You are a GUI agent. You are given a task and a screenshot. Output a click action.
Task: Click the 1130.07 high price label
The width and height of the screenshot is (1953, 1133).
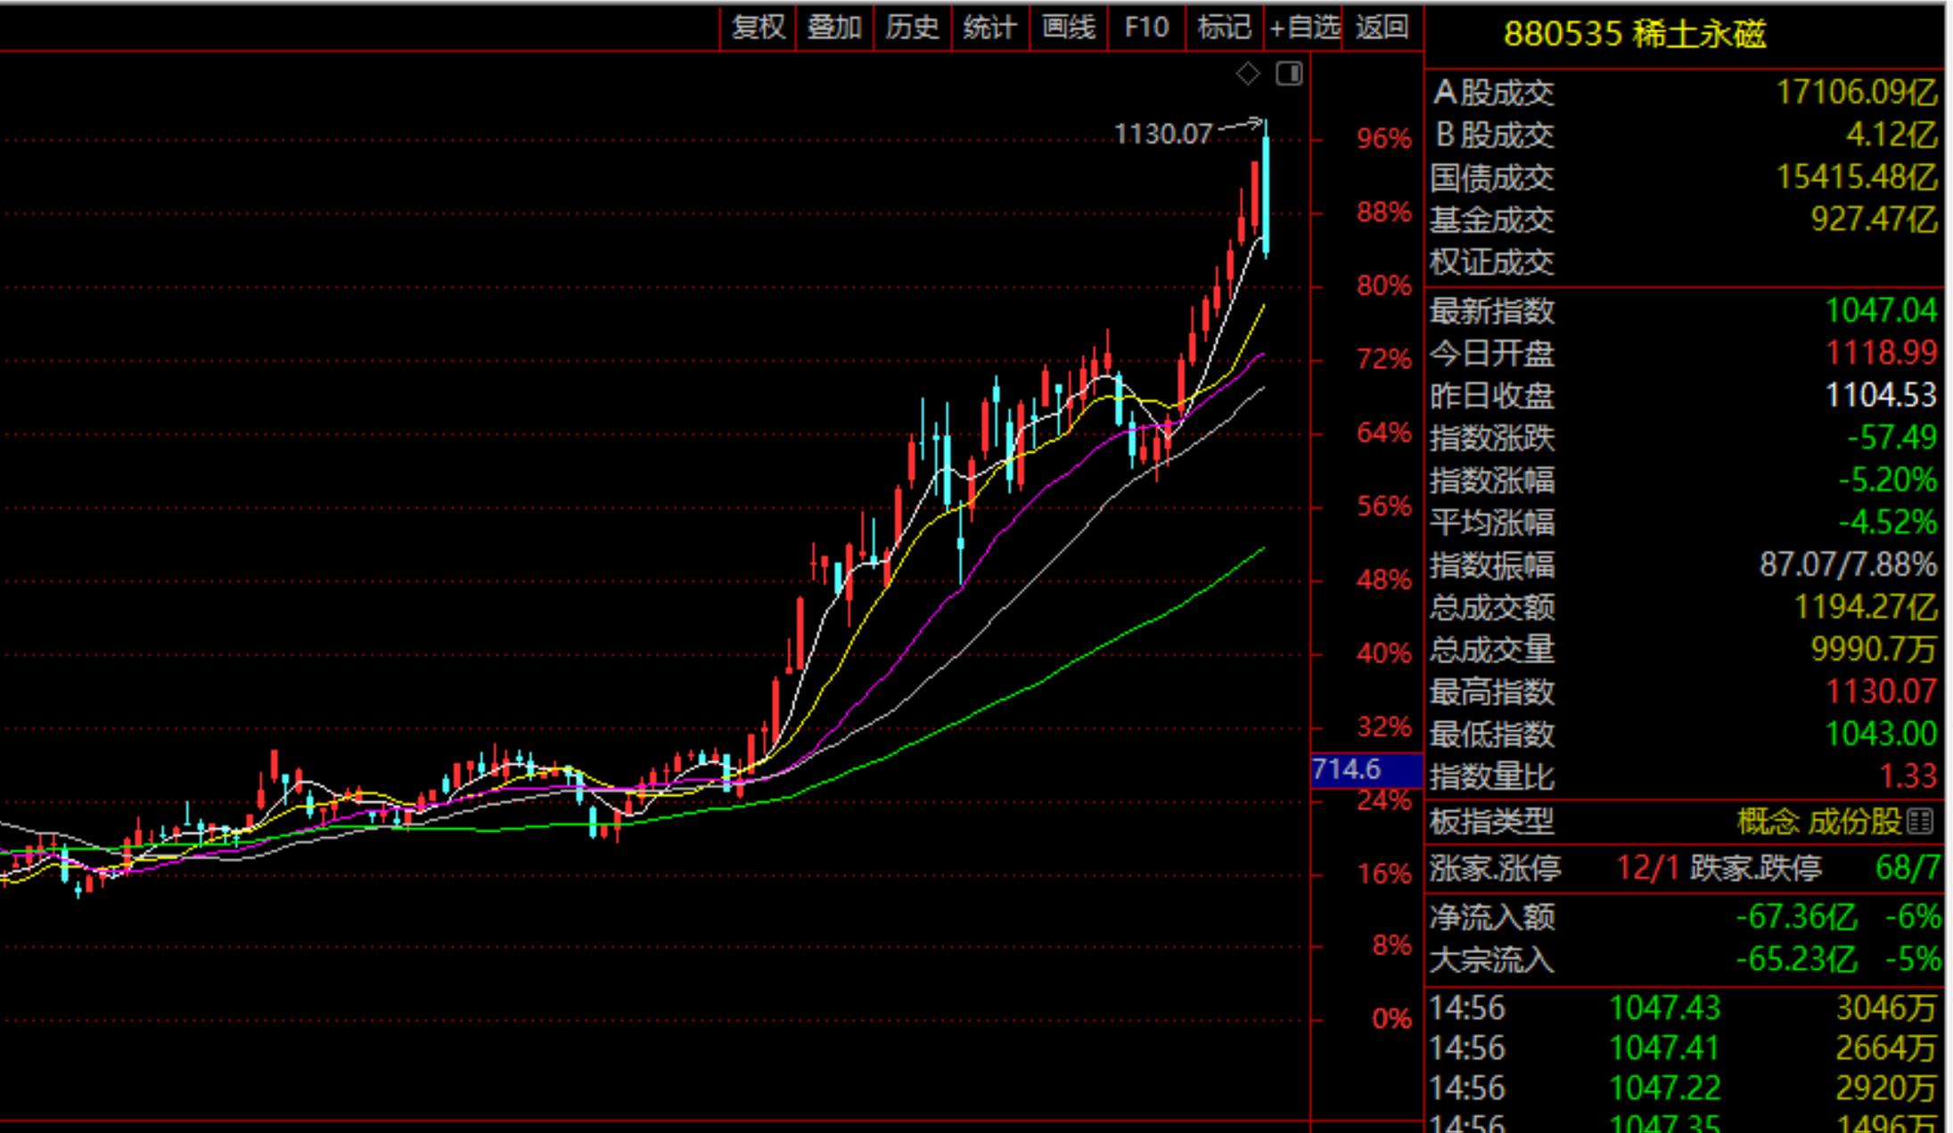[x=1162, y=135]
